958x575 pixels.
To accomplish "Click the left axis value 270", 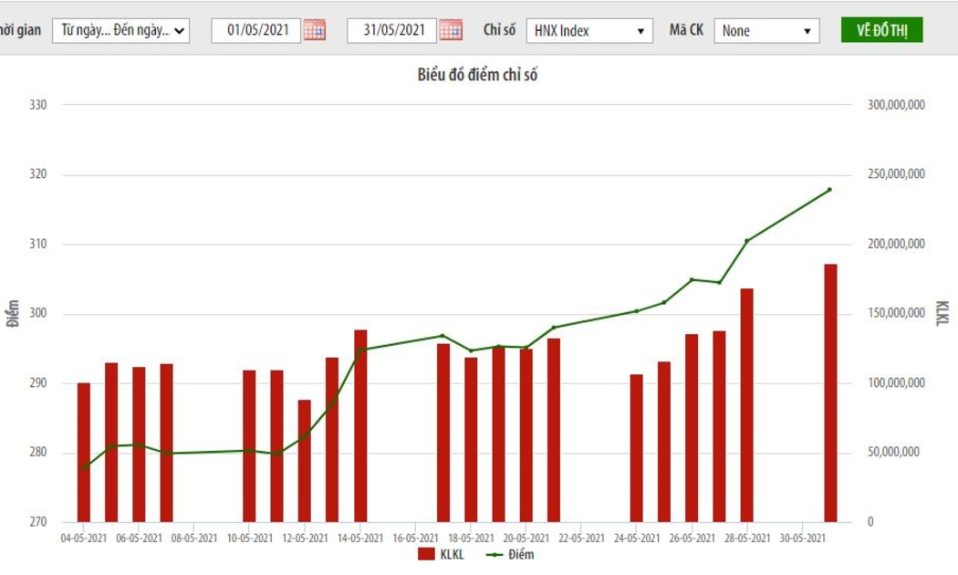I will click(x=38, y=522).
